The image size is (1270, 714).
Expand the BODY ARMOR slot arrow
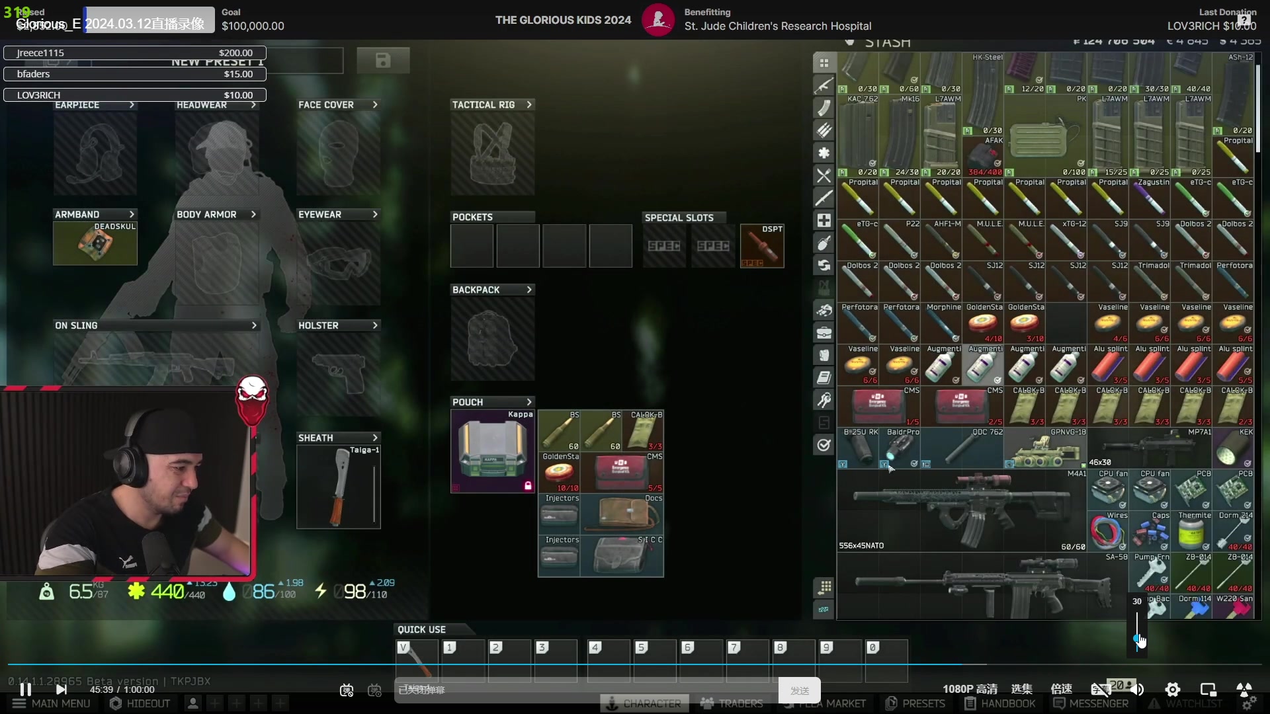click(x=253, y=214)
